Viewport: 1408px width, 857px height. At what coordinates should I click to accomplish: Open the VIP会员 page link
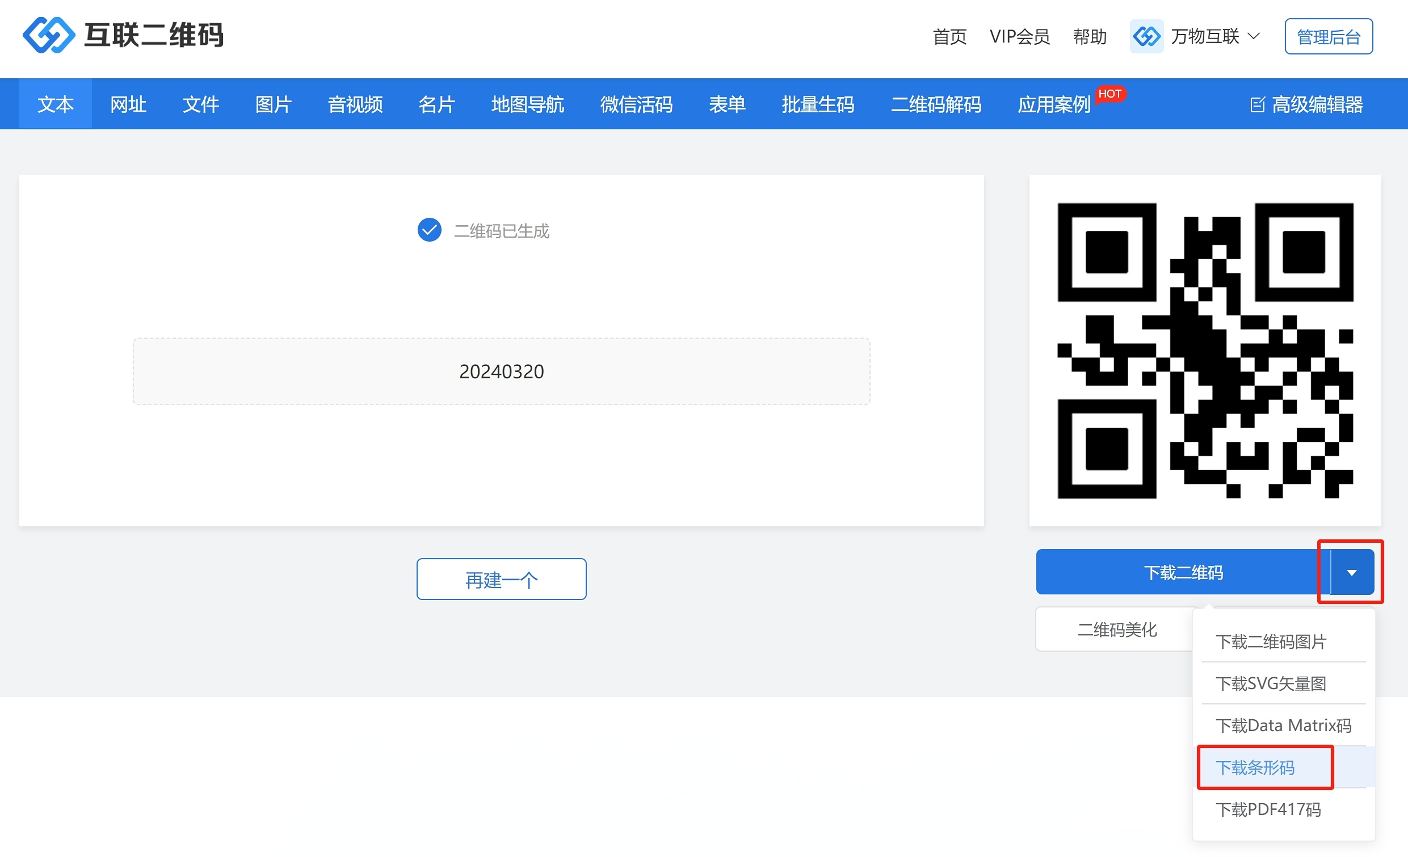1019,36
